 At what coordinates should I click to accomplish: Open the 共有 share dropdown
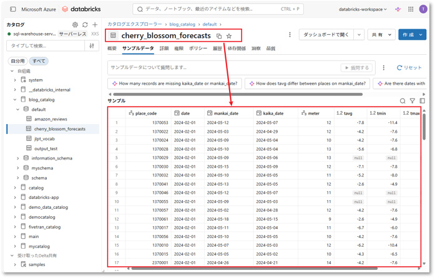[x=381, y=35]
